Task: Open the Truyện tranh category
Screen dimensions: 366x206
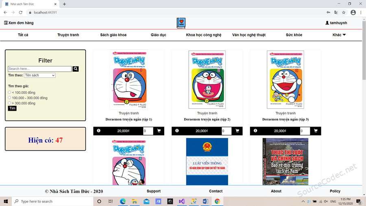Action: click(x=68, y=35)
